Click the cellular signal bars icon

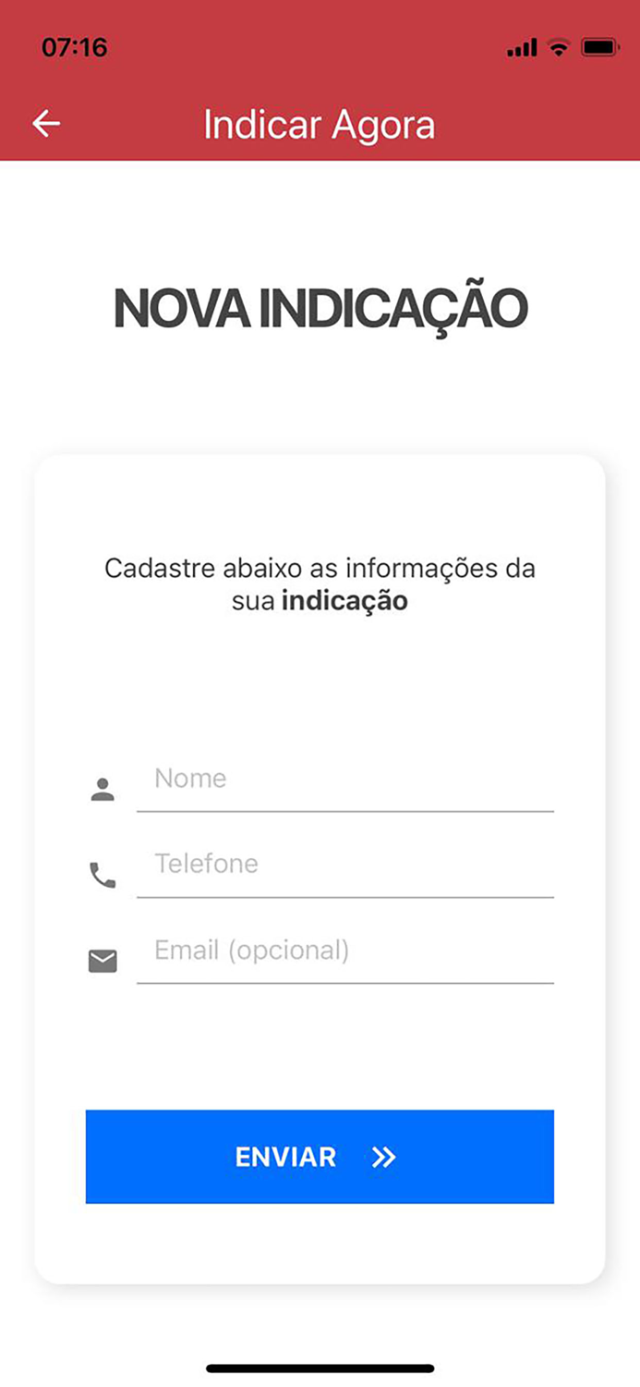pyautogui.click(x=522, y=45)
